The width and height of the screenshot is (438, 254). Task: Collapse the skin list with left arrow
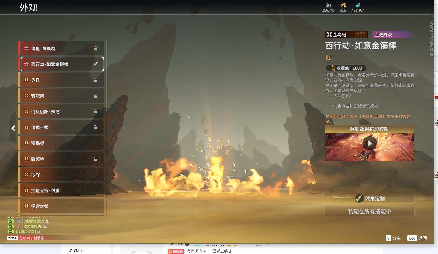13,128
